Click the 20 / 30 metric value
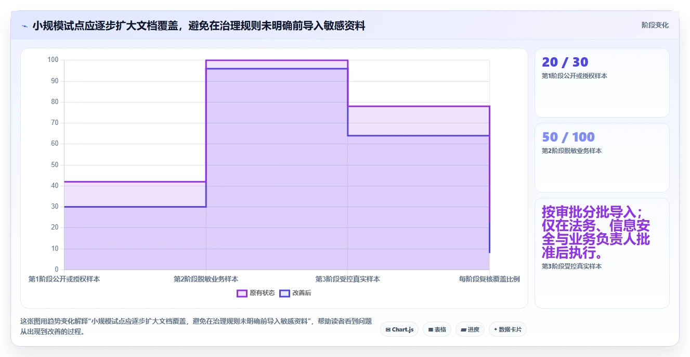The image size is (690, 357). point(565,62)
